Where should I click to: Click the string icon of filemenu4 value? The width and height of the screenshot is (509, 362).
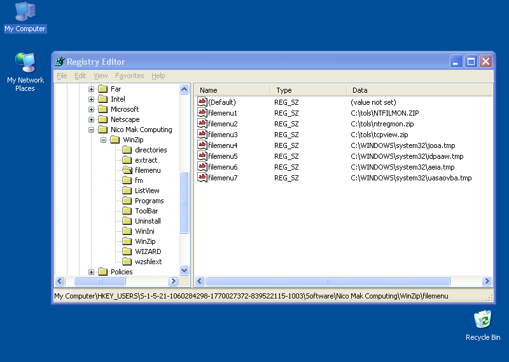point(202,145)
